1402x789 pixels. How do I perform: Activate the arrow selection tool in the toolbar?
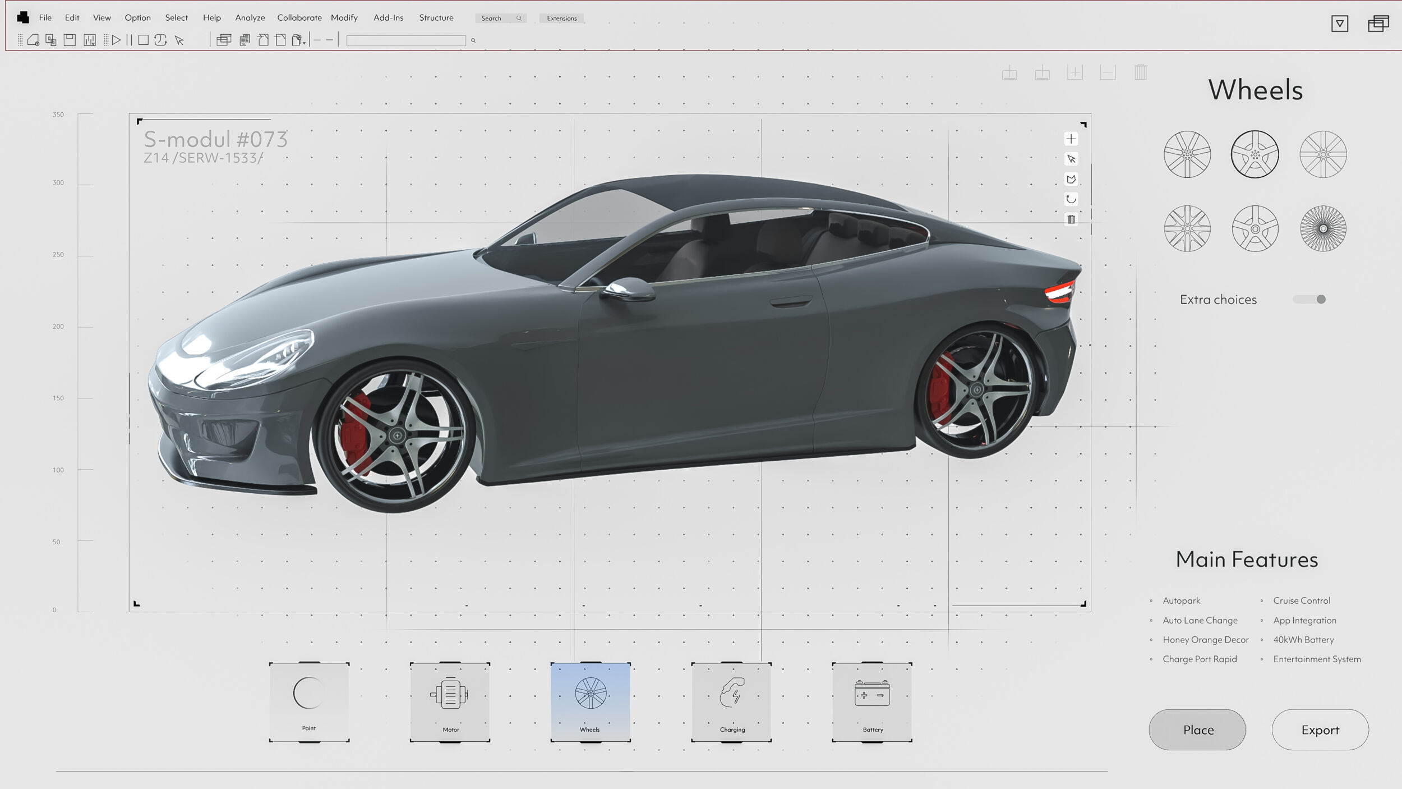(x=180, y=40)
